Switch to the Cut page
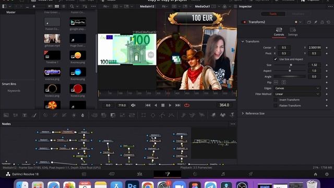 (x=112, y=174)
